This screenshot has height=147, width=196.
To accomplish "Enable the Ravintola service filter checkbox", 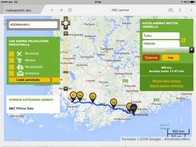I will click(11, 54).
